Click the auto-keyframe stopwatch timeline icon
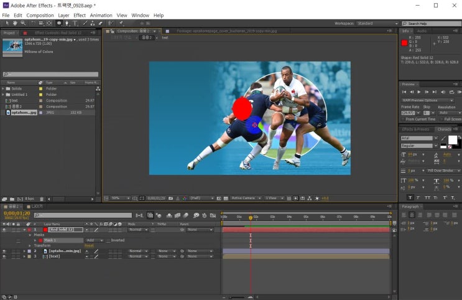This screenshot has width=462, height=300. pos(205,215)
